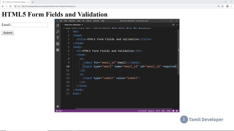
Task: Click the required attribute on line 10
Action: (169, 66)
